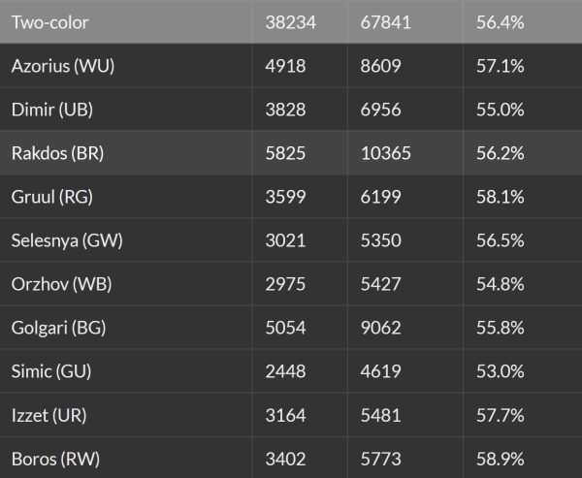Click the Simic (GU) row label
Viewport: 582px width, 478px height.
pos(51,371)
